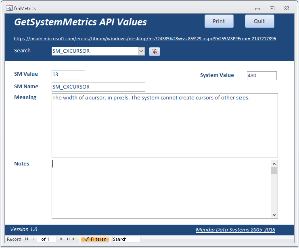Screen dimensions: 299x248
Task: Click the record navigation Search box
Action: click(126, 239)
